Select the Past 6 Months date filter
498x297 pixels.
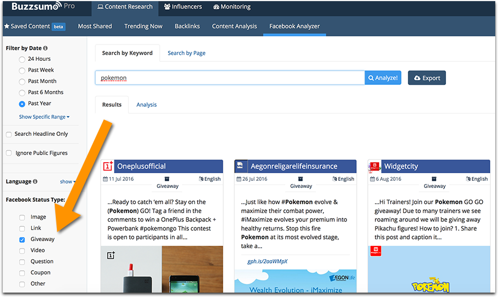[x=22, y=93]
